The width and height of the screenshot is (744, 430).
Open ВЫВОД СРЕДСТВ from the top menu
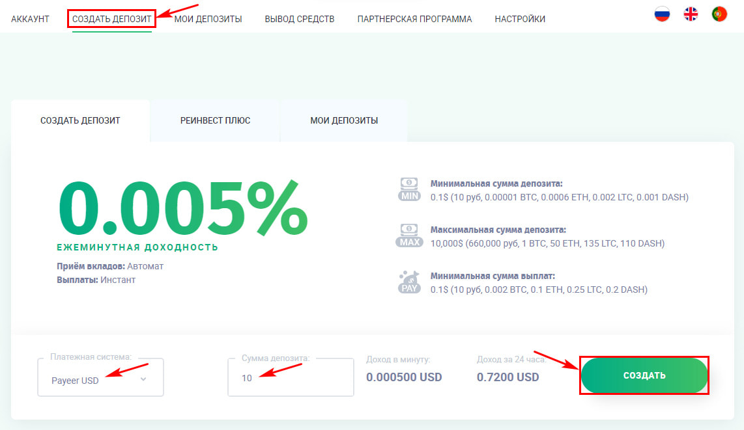coord(299,19)
